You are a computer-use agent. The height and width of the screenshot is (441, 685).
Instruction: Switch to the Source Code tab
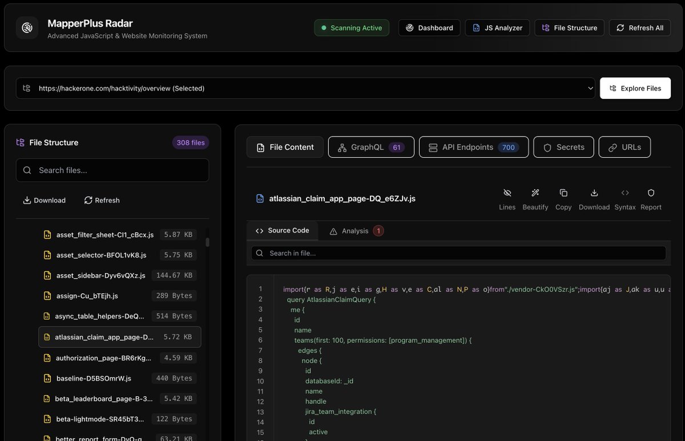coord(282,231)
